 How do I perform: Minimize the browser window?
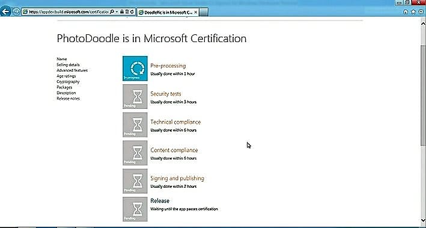tap(399, 2)
